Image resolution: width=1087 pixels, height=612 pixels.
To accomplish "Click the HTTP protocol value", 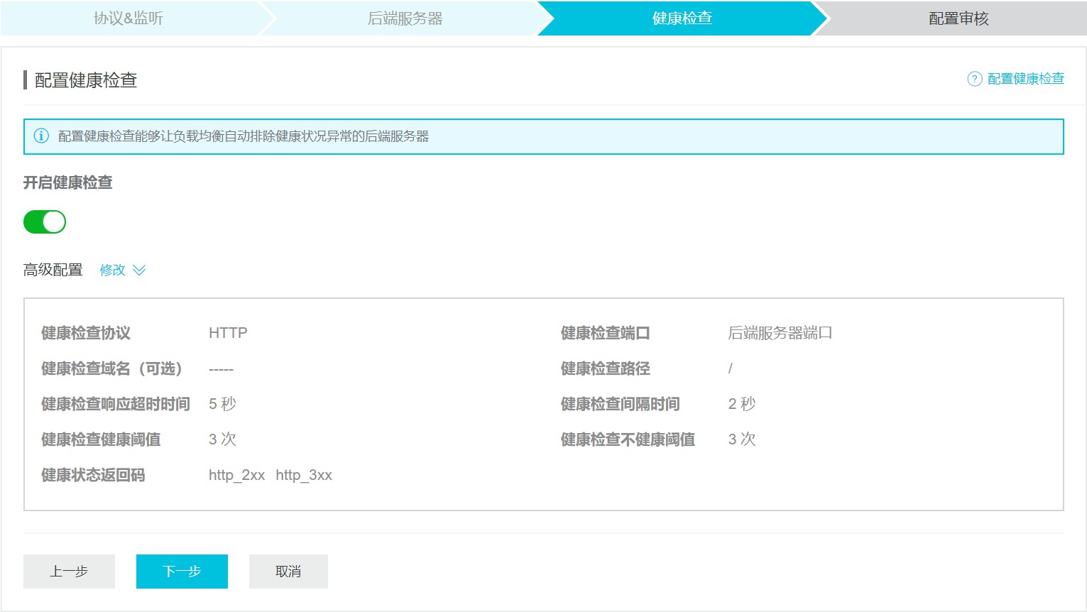I will 228,333.
